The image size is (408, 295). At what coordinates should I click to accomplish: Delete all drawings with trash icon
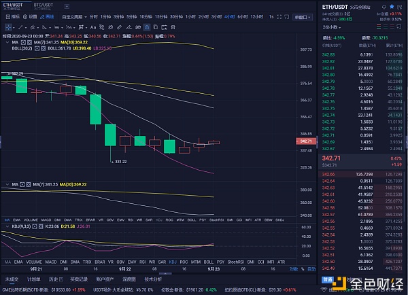click(x=173, y=27)
